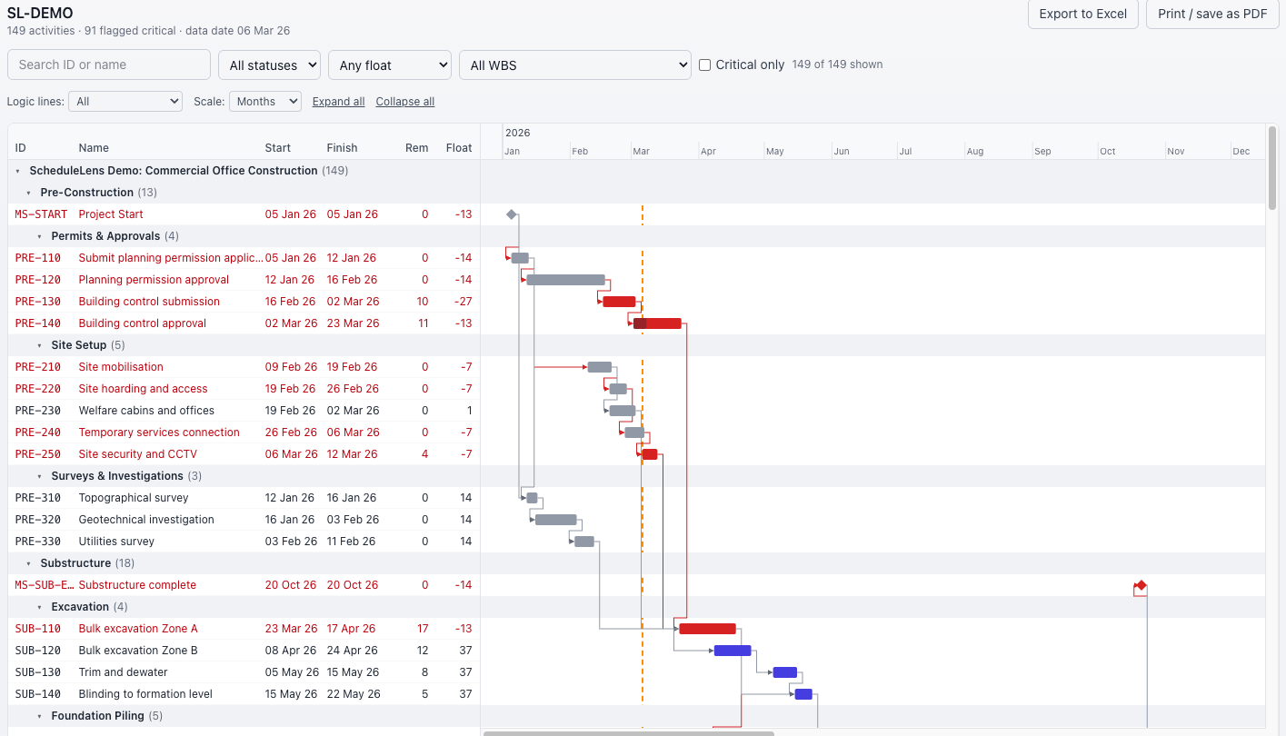This screenshot has width=1286, height=736.
Task: Collapse the Excavation group
Action: [x=39, y=607]
